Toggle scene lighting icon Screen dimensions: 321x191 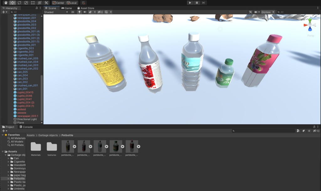click(x=80, y=12)
